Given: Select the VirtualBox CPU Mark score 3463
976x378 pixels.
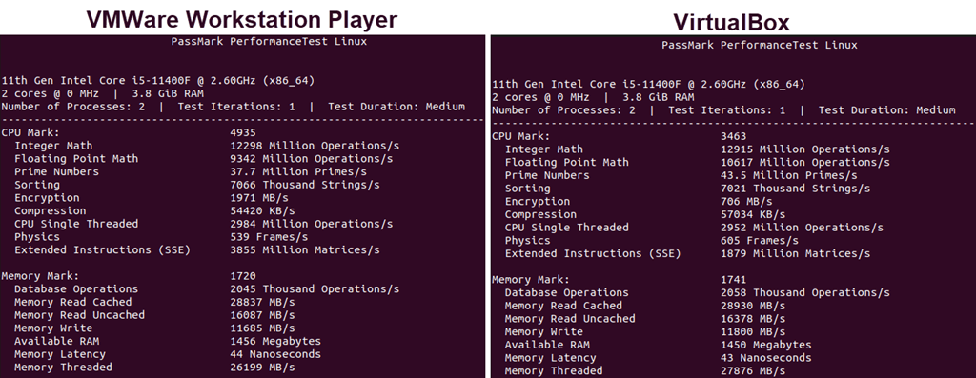Looking at the screenshot, I should tap(733, 136).
